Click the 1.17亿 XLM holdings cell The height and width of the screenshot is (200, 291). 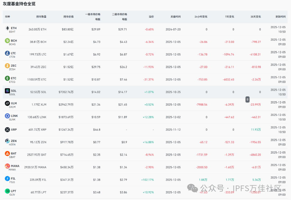(x=39, y=105)
